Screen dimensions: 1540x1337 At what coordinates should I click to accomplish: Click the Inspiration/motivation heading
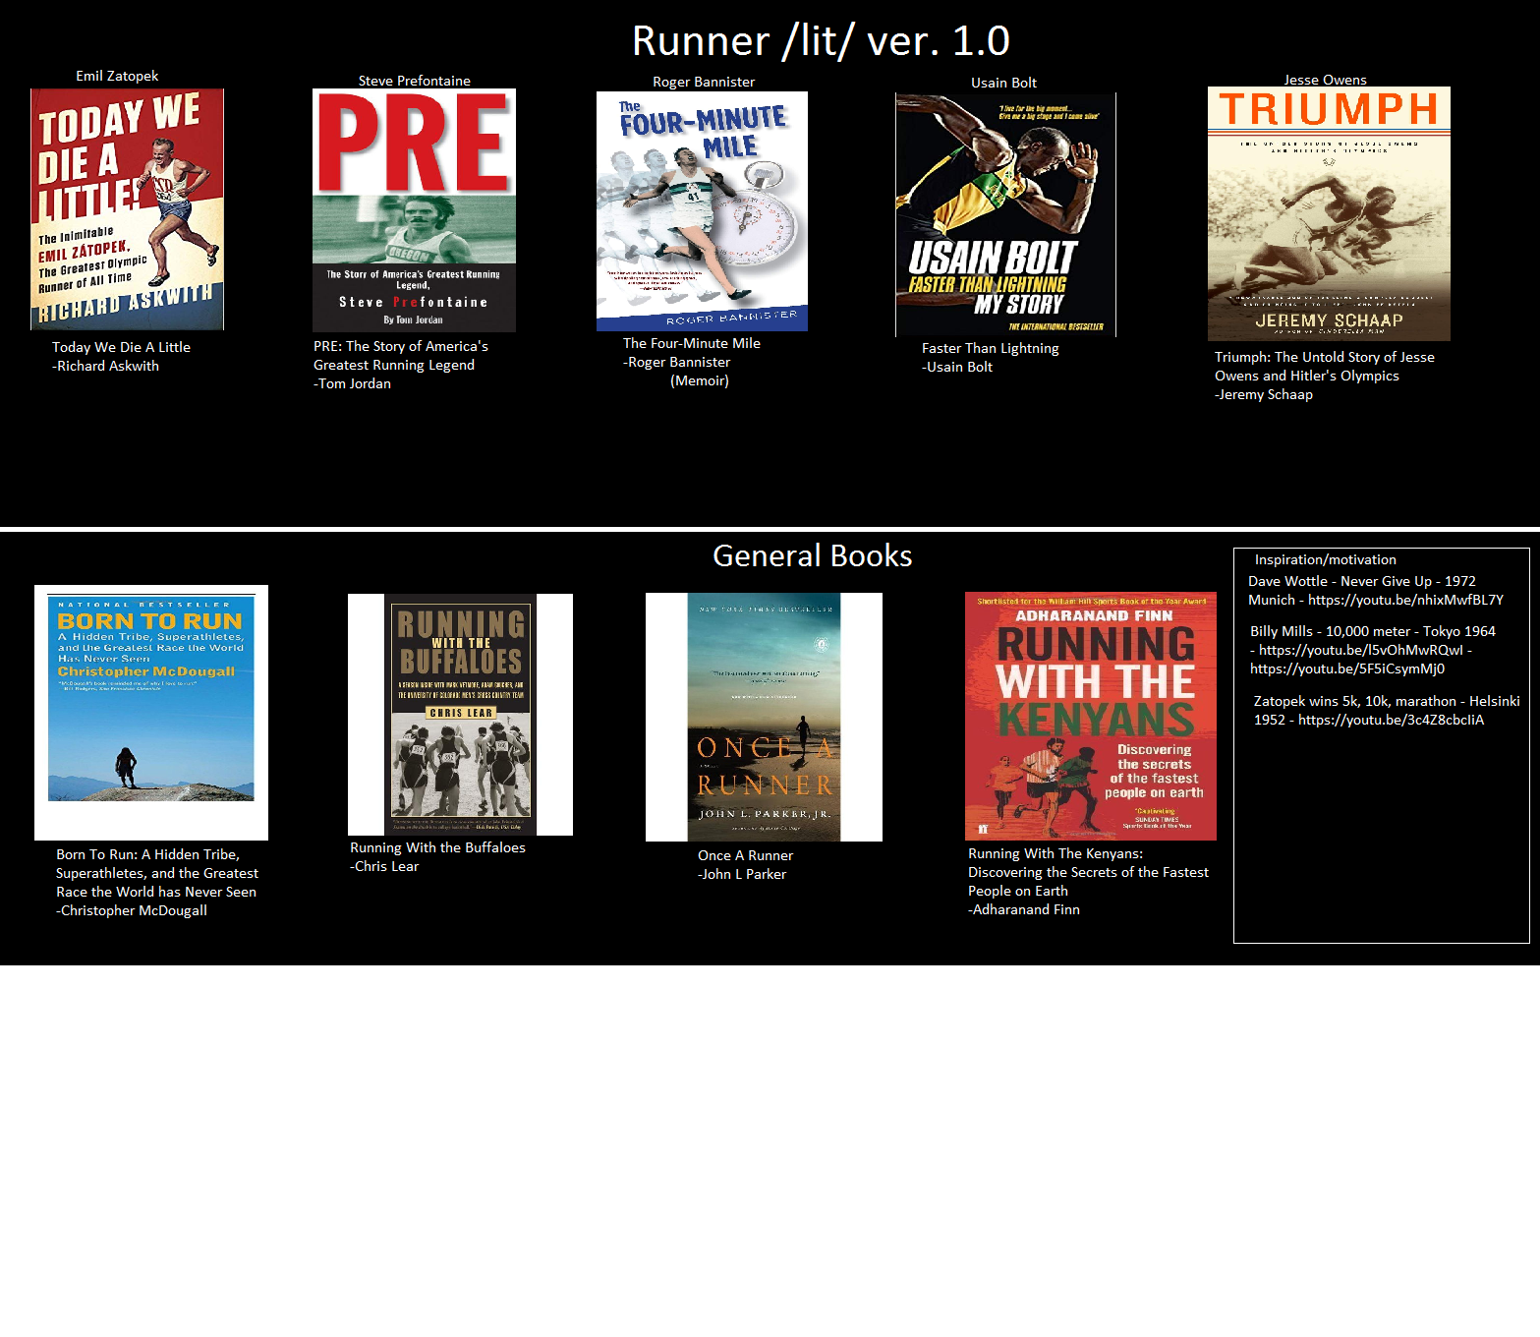pyautogui.click(x=1325, y=559)
